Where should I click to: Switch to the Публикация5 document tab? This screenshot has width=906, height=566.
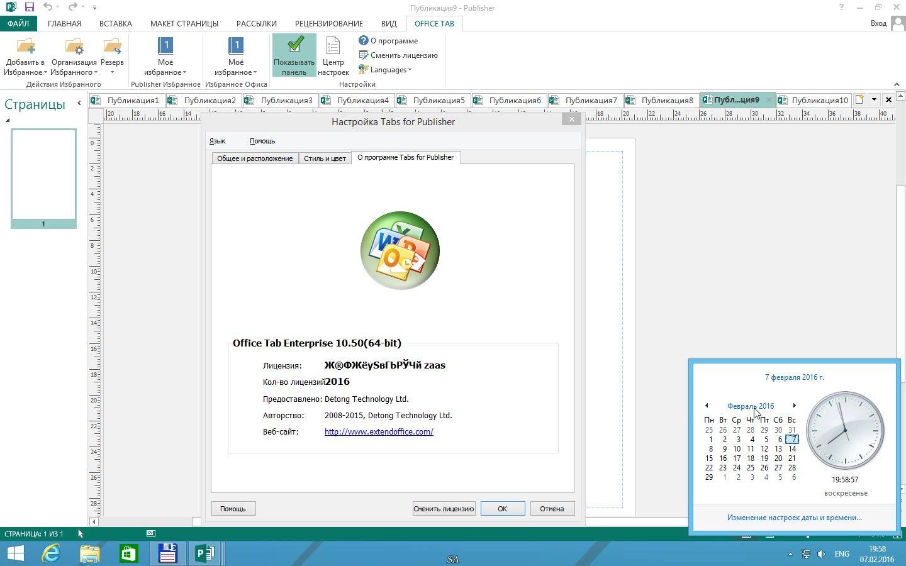(432, 100)
